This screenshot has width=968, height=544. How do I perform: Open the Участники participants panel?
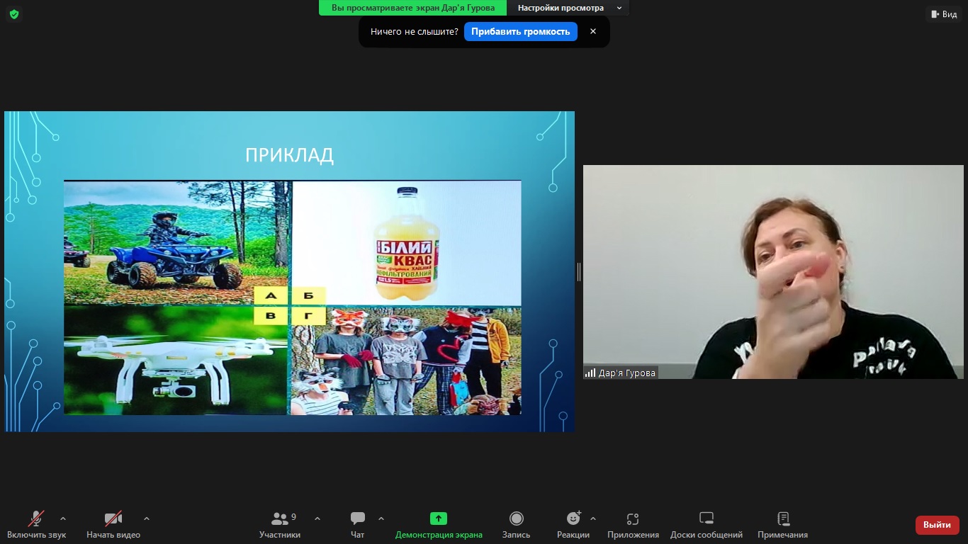280,525
